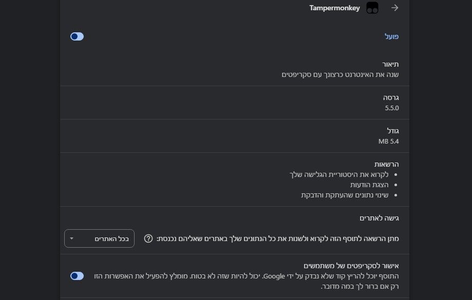Click the version number 5.5.0
The image size is (472, 300).
(392, 108)
